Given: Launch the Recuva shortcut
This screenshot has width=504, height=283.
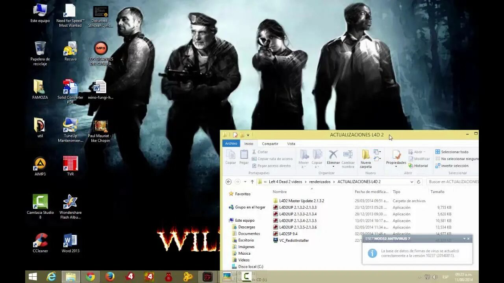Looking at the screenshot, I should coord(70,51).
